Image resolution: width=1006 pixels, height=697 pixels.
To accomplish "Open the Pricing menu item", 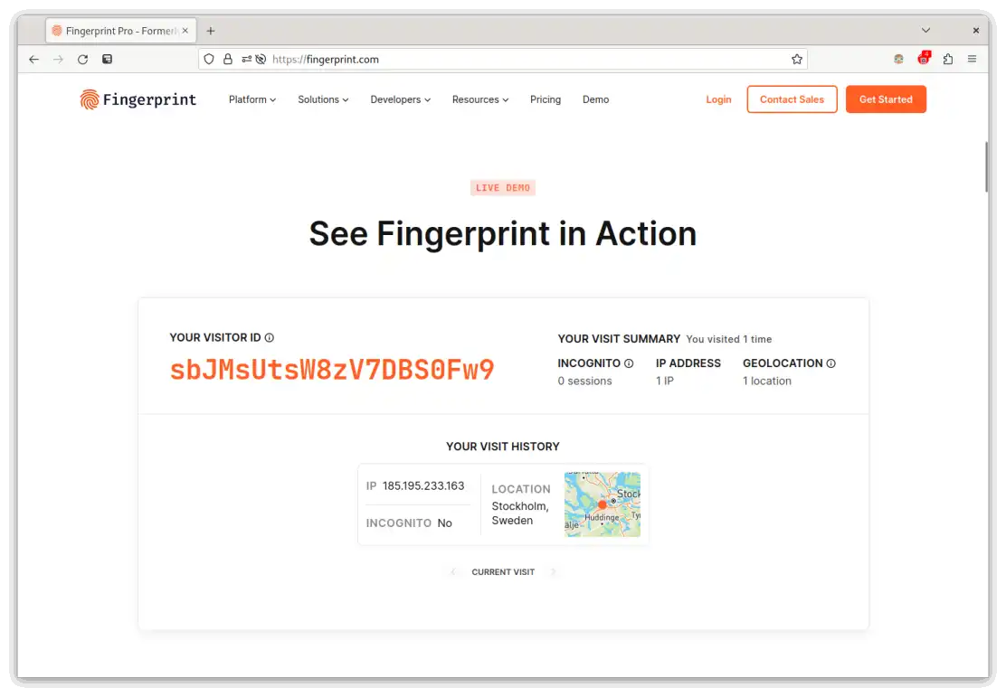I will (x=546, y=99).
